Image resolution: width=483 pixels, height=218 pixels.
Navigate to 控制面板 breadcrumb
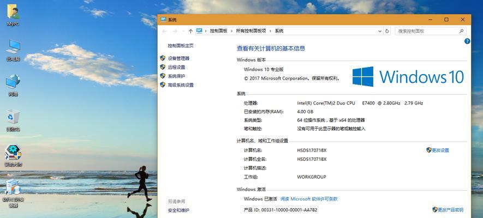click(219, 31)
